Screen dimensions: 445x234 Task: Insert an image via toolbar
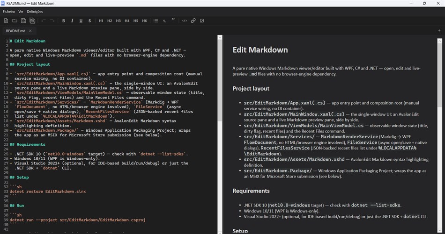tap(202, 21)
